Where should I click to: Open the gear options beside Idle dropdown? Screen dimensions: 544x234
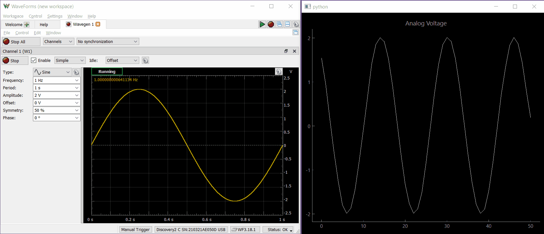pyautogui.click(x=145, y=61)
